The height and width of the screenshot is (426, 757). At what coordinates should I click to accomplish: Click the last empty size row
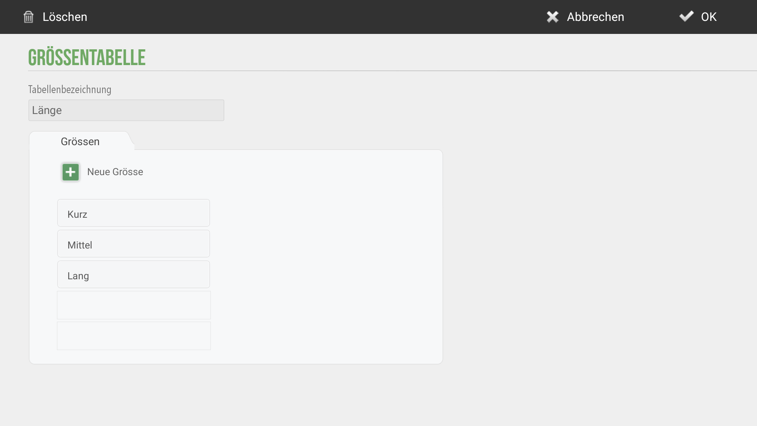(134, 336)
